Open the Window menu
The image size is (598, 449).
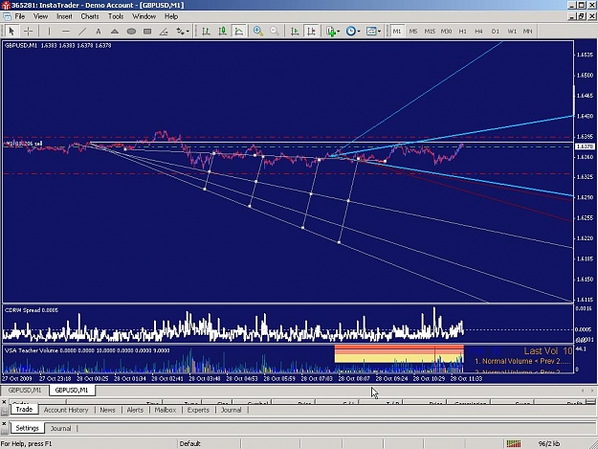point(144,16)
